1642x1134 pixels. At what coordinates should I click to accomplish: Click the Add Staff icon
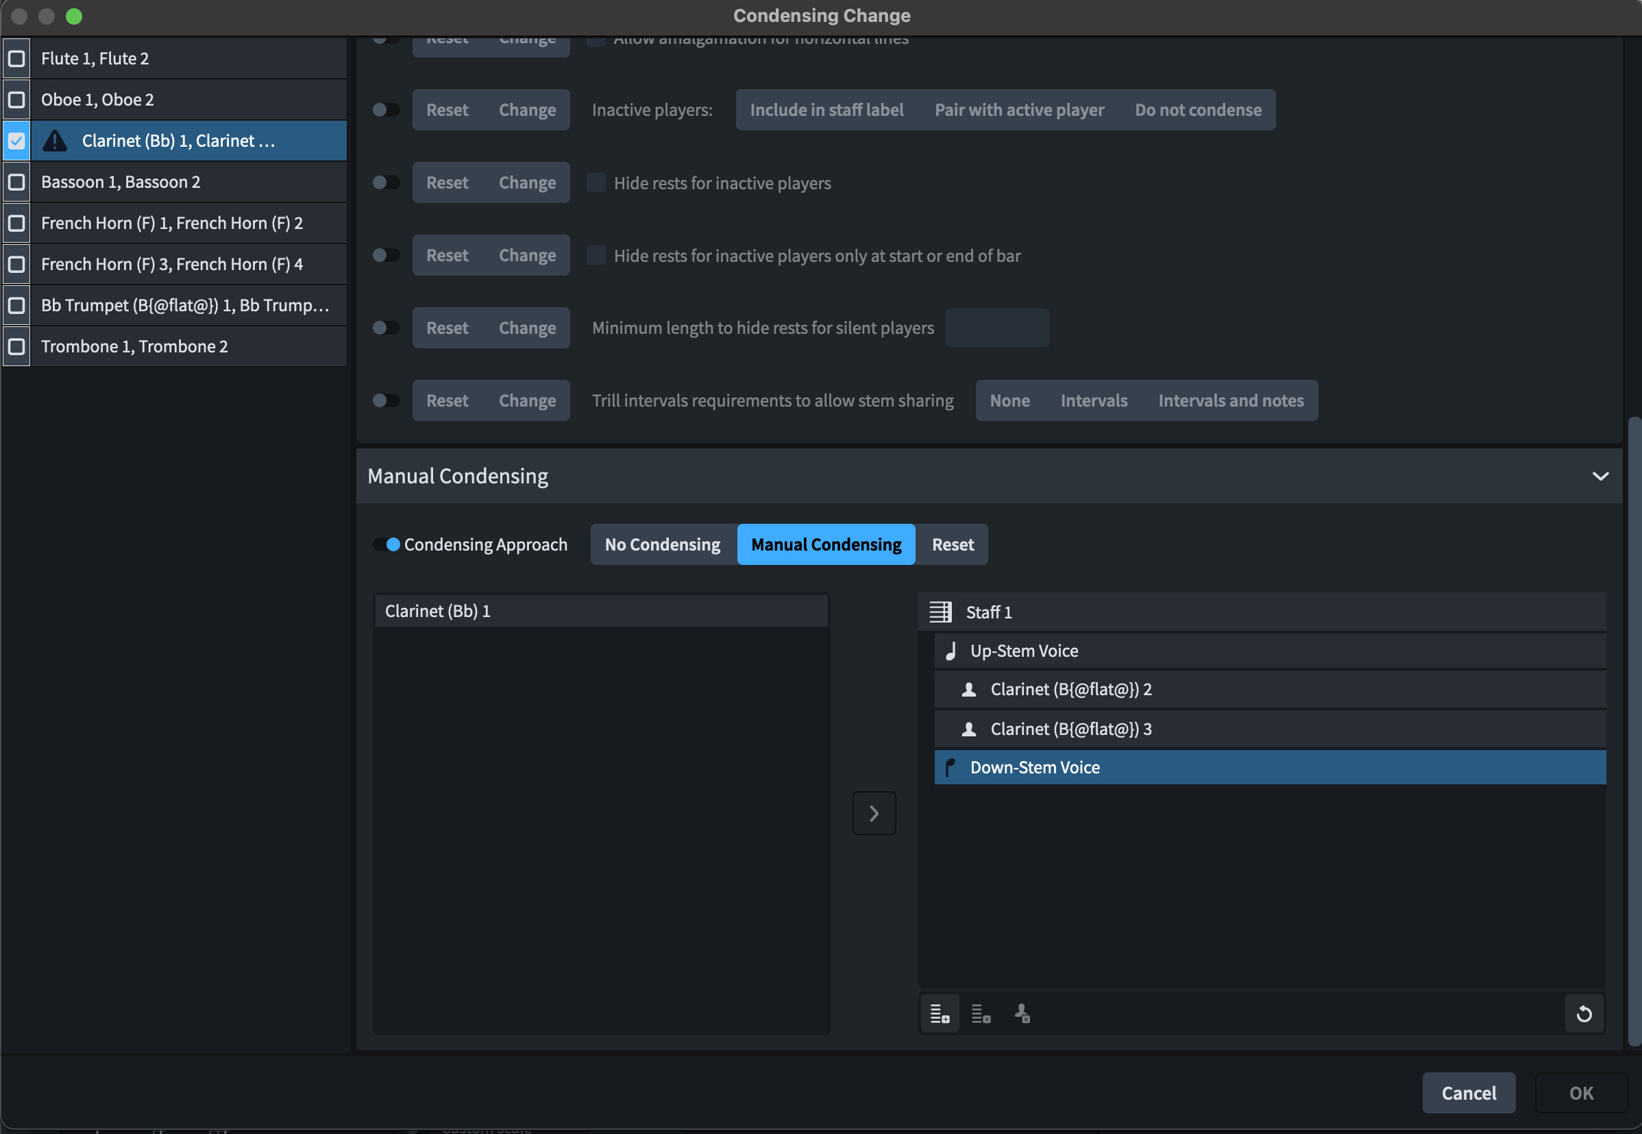pyautogui.click(x=940, y=1014)
